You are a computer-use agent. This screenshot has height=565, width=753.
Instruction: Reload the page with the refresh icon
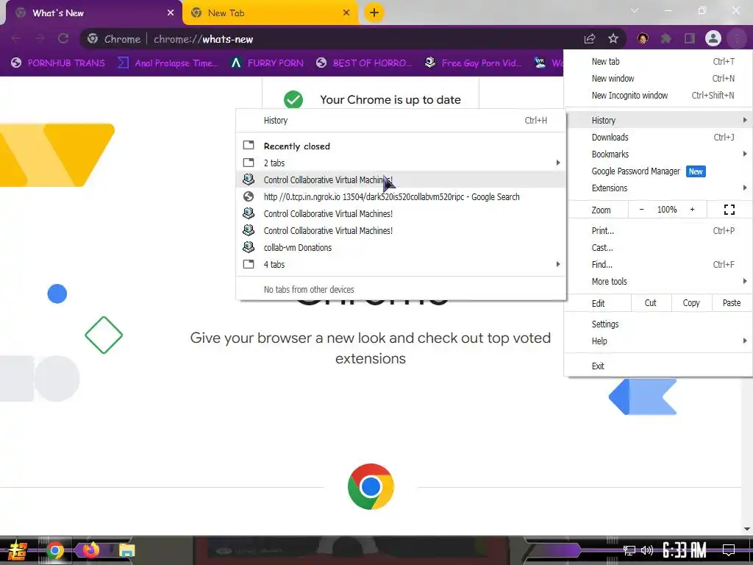coord(63,39)
